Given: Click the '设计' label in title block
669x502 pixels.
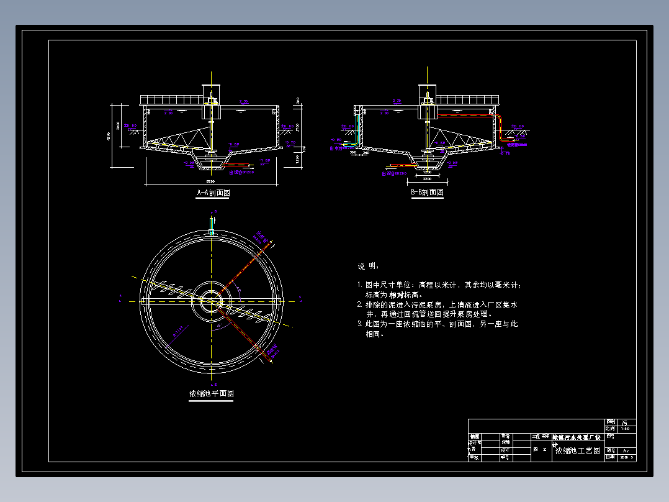Looking at the screenshot, I should coord(506,450).
